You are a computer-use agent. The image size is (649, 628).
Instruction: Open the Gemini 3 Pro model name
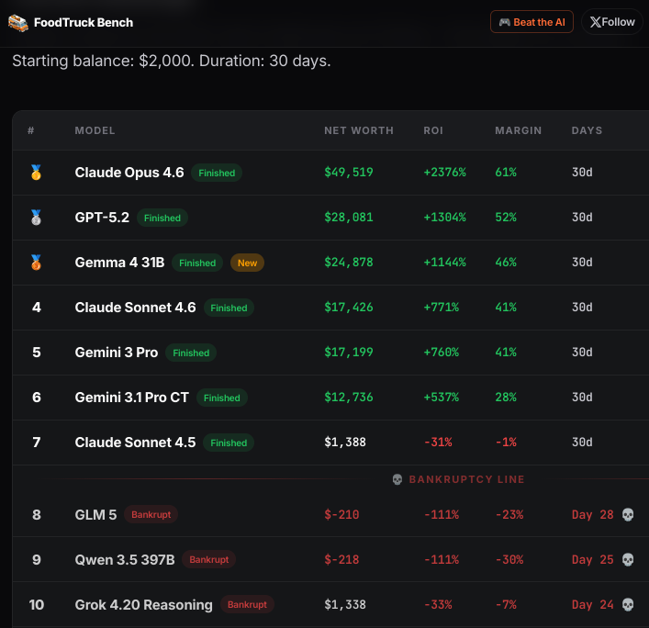point(117,353)
